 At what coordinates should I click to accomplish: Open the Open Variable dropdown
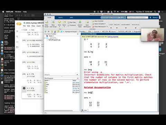pos(99,24)
